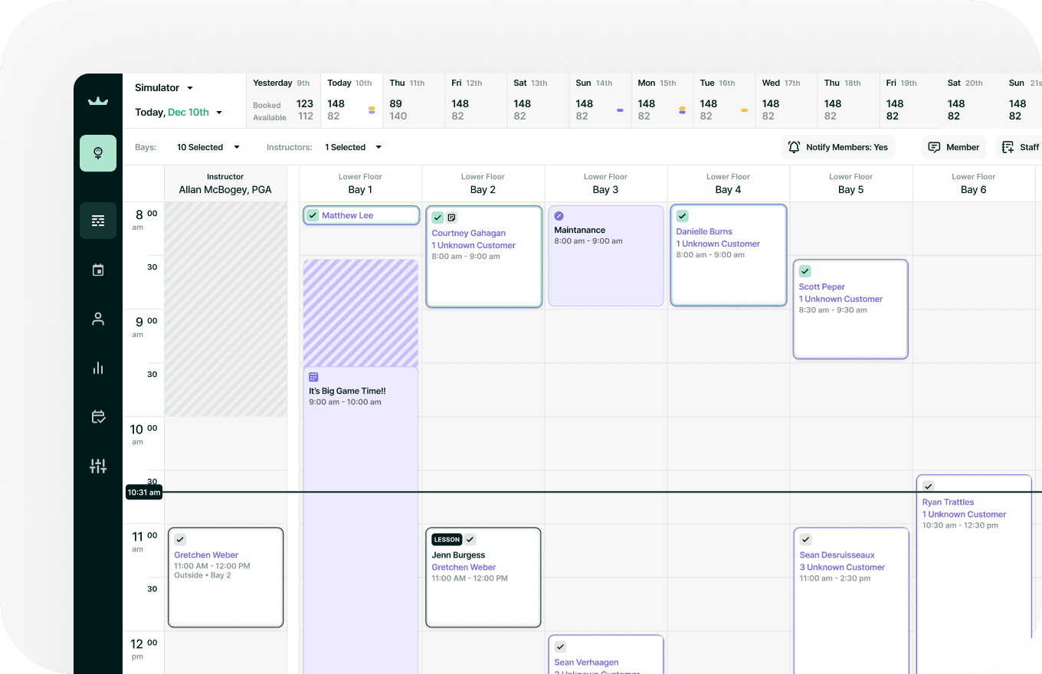
Task: Open the members person icon in sidebar
Action: (98, 319)
